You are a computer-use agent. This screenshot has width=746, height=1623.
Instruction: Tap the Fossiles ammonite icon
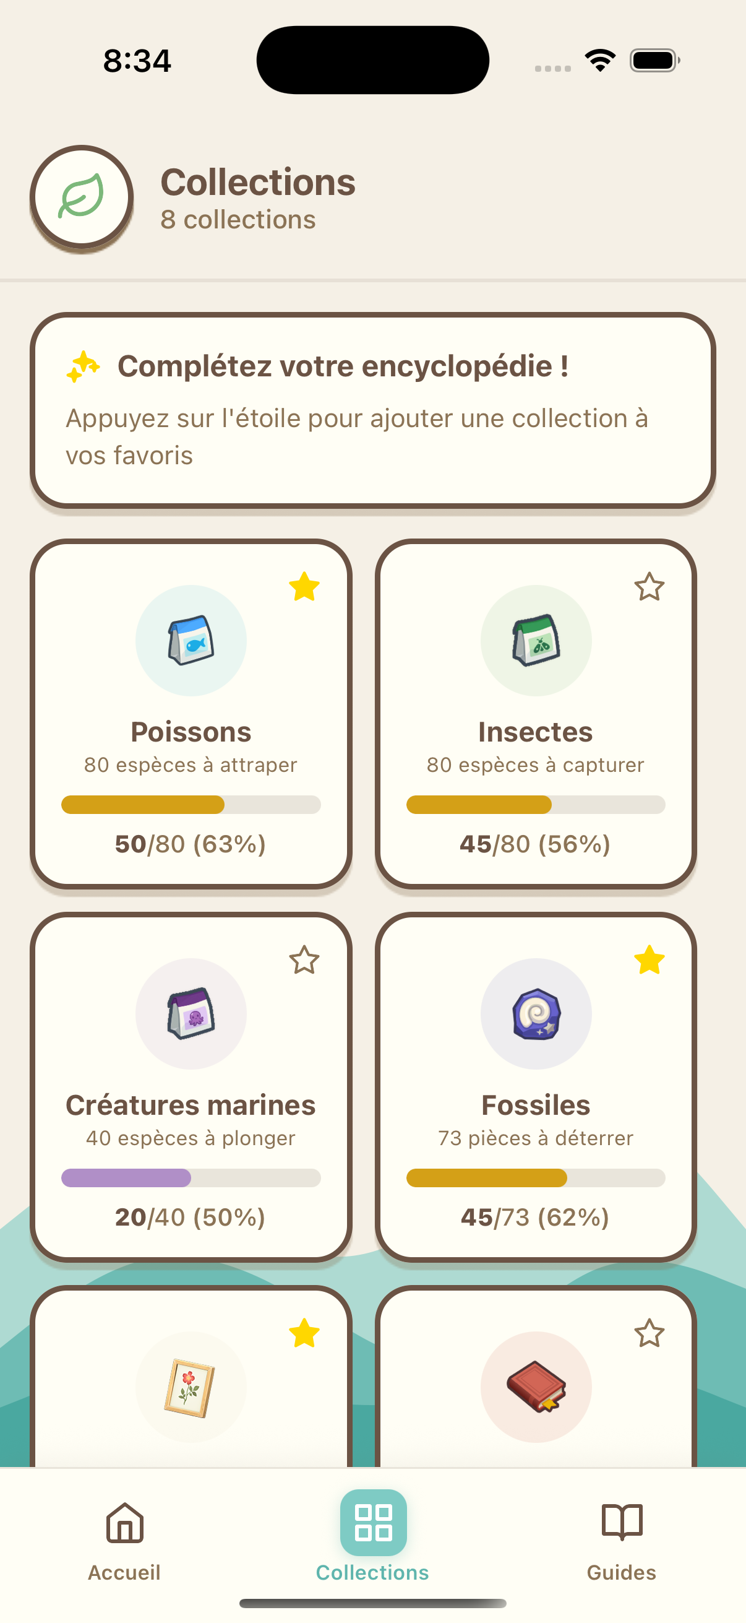536,1013
